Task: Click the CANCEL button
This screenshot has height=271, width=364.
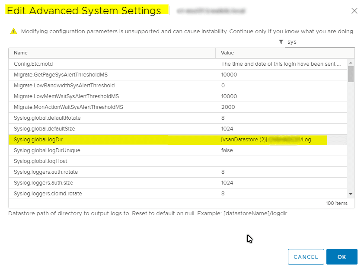Action: pos(306,256)
